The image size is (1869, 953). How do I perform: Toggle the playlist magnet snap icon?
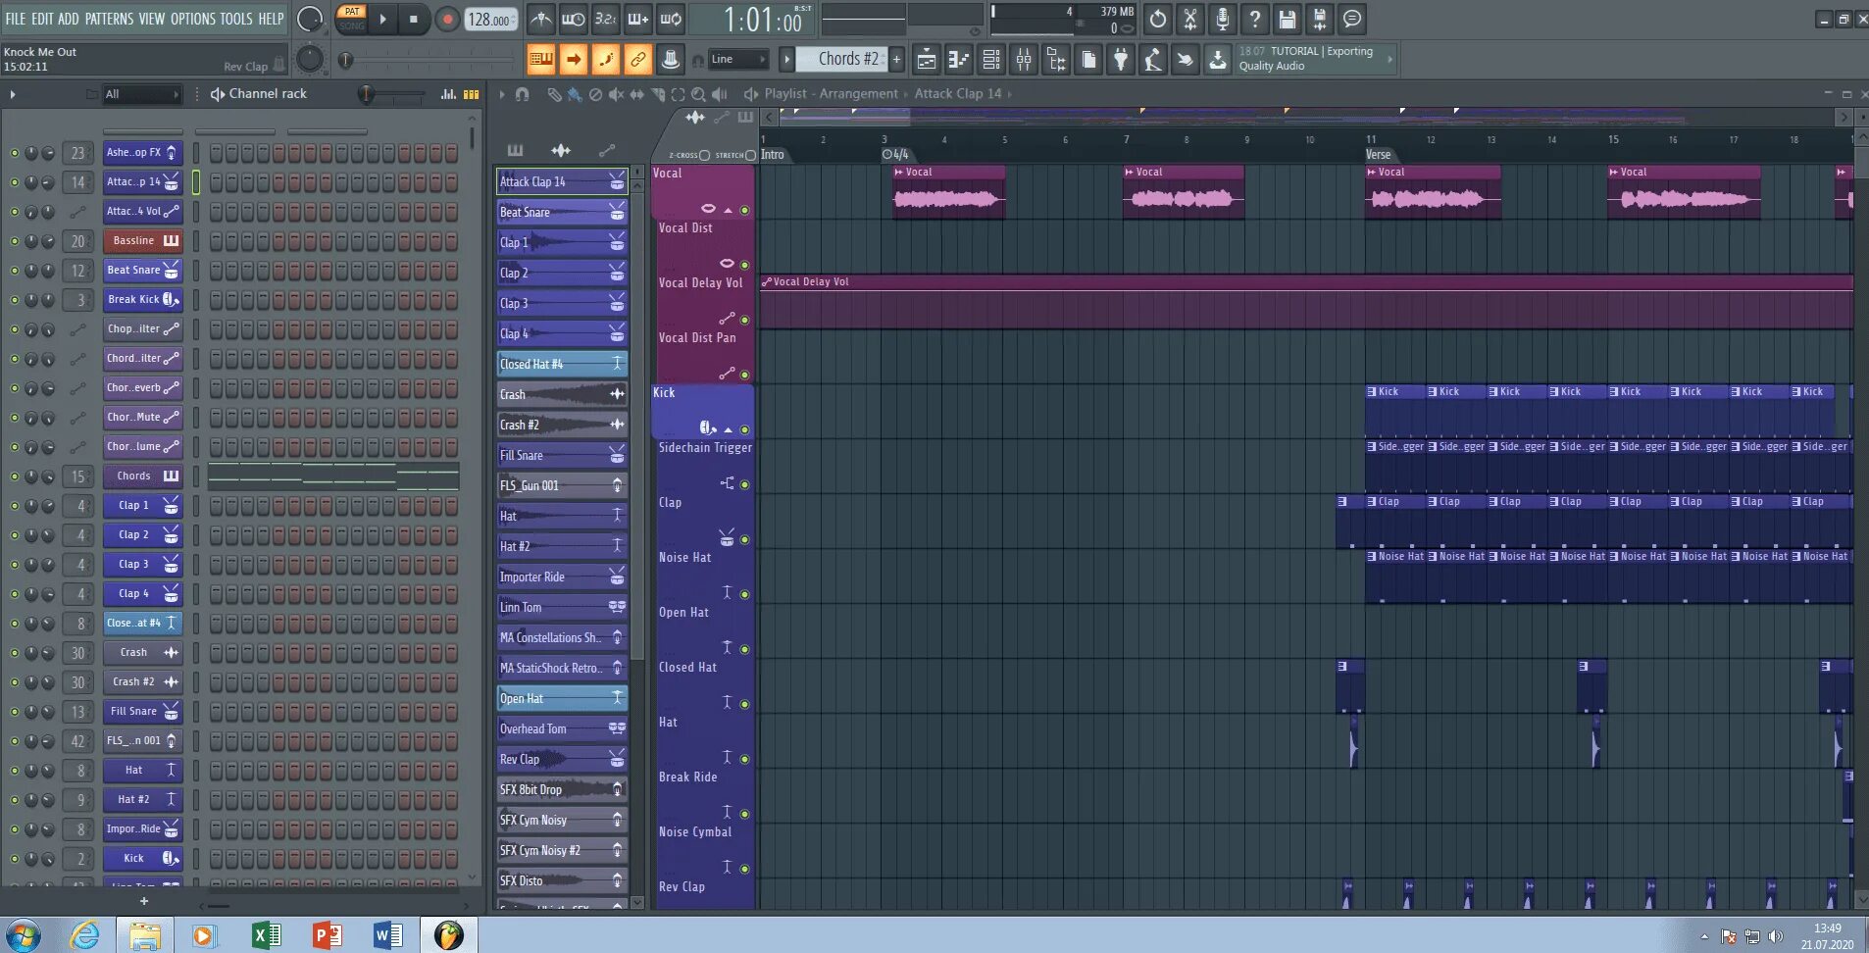(x=522, y=94)
